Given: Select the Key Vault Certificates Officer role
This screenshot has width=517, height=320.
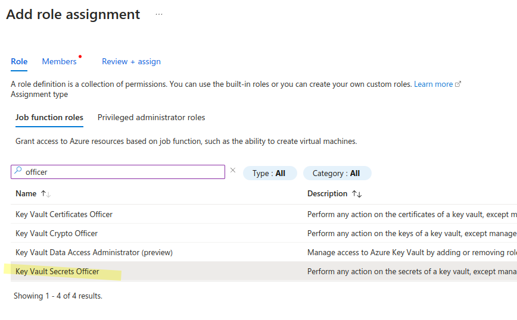Looking at the screenshot, I should [64, 214].
